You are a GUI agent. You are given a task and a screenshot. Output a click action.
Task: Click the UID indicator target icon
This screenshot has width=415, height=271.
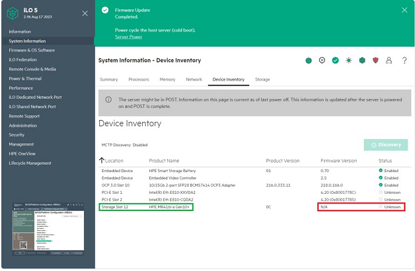point(322,61)
